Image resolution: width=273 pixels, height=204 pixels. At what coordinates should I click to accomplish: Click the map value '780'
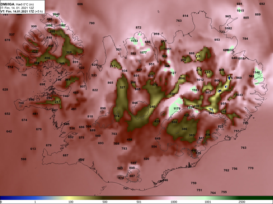[x=92, y=23]
